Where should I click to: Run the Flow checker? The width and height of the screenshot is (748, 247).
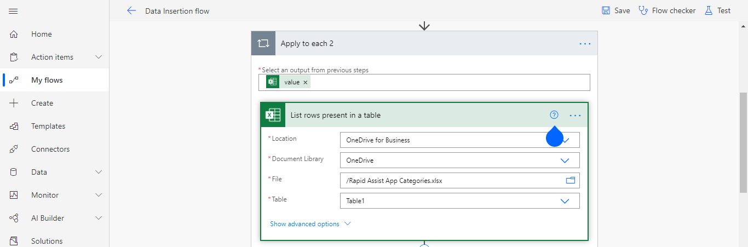[x=667, y=10]
